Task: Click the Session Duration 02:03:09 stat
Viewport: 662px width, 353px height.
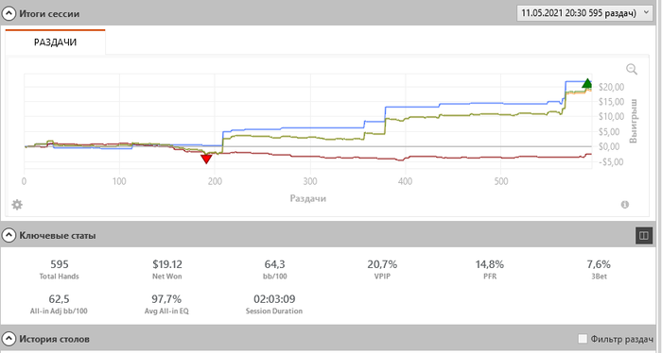Action: [x=274, y=304]
